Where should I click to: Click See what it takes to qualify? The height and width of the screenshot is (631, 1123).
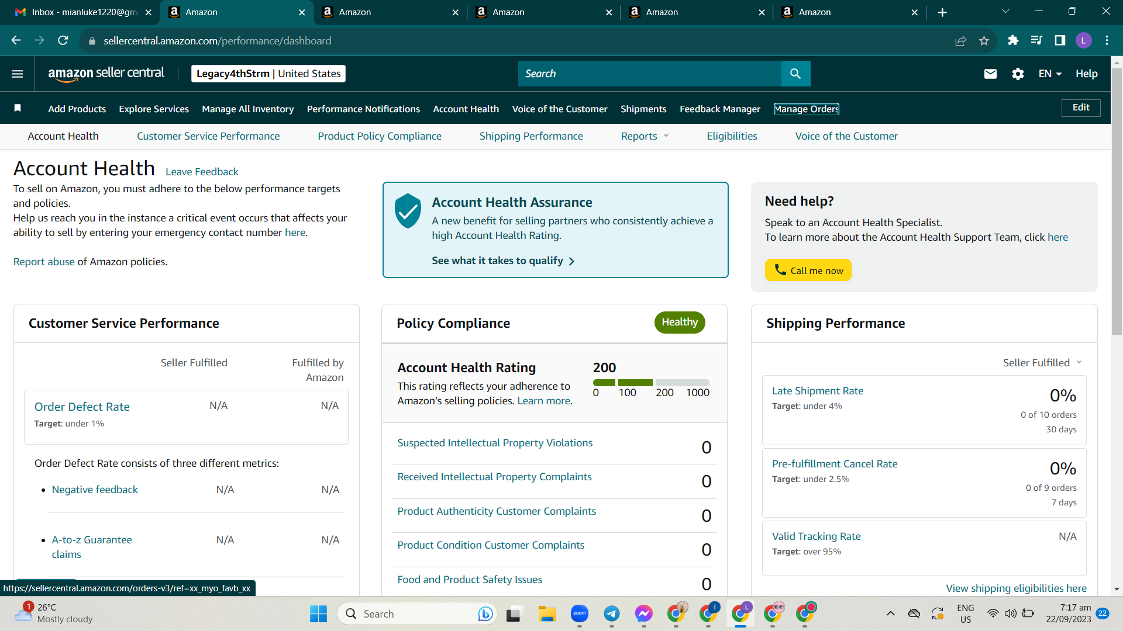click(503, 261)
